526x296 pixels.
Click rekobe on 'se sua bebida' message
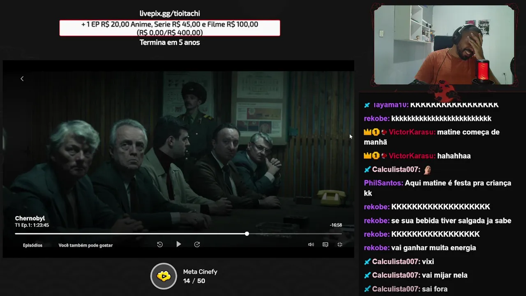tap(376, 221)
